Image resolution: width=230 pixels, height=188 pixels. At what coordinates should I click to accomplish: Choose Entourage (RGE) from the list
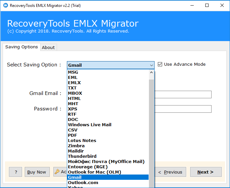point(108,167)
